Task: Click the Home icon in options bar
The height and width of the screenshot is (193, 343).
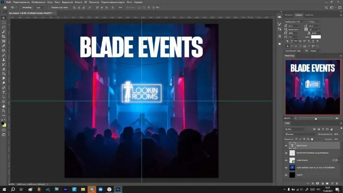Action: click(x=5, y=7)
